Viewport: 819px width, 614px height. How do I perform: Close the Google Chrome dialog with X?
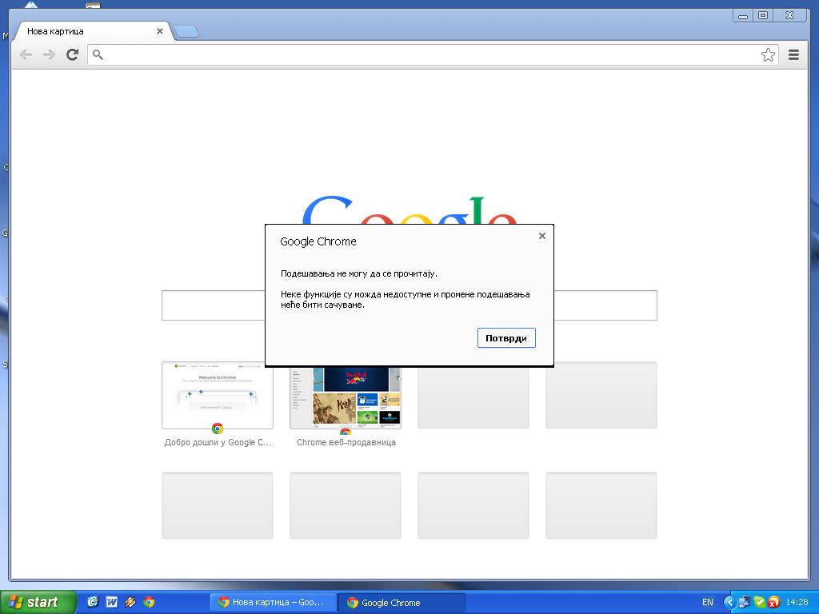click(x=542, y=236)
